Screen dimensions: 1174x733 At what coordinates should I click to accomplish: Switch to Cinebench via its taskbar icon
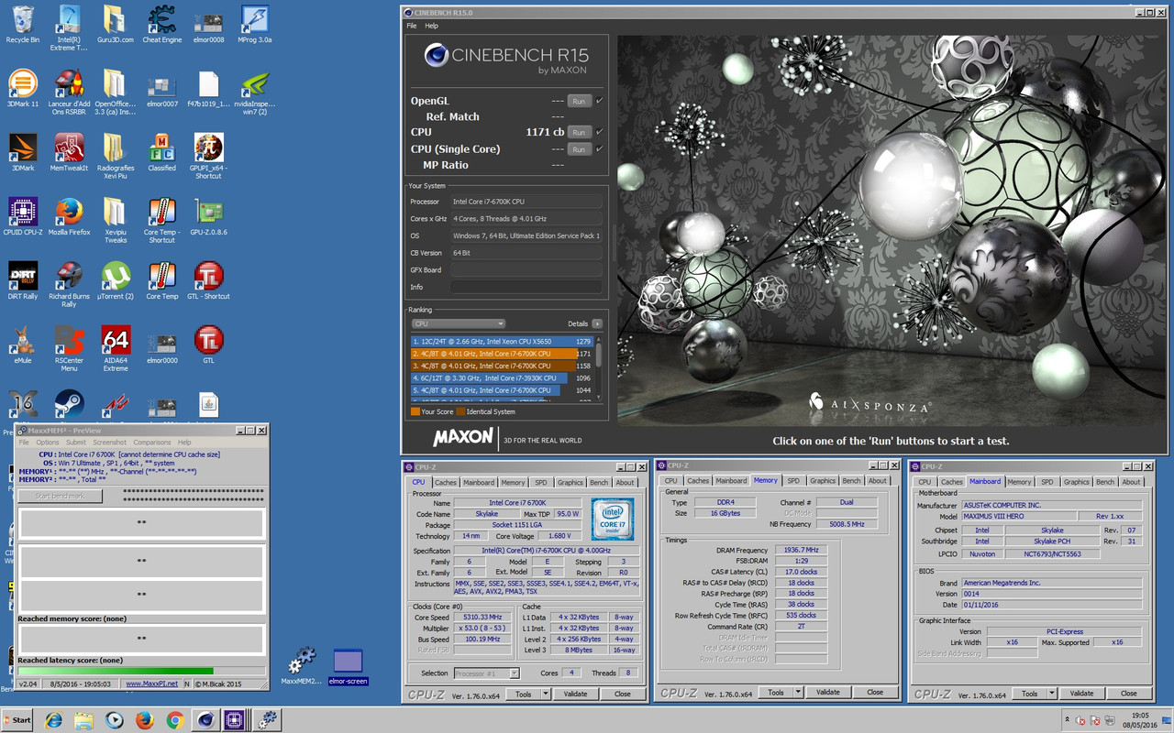(206, 720)
